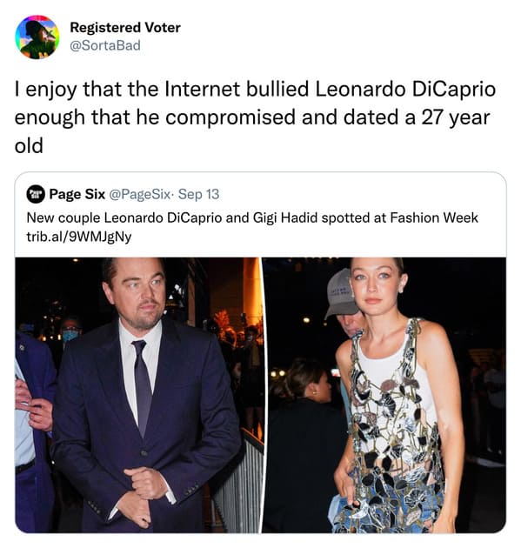Open the trib.al/9WMJgNy link

(x=79, y=237)
